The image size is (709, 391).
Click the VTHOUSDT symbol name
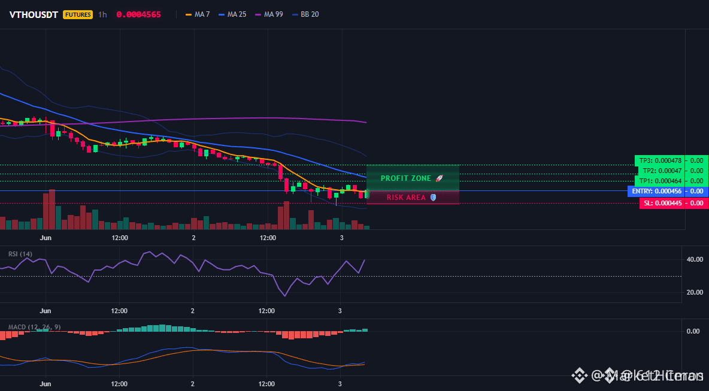34,14
